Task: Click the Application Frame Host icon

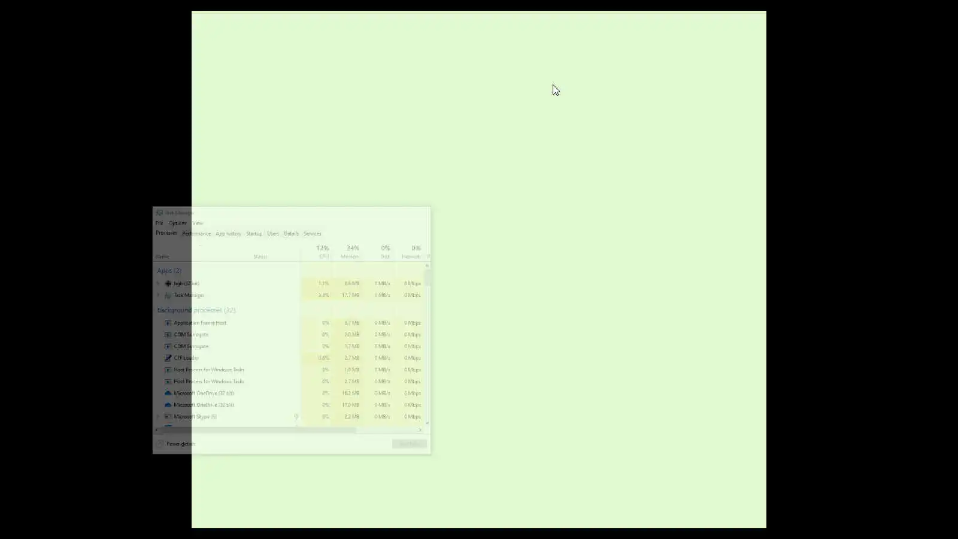Action: point(168,323)
